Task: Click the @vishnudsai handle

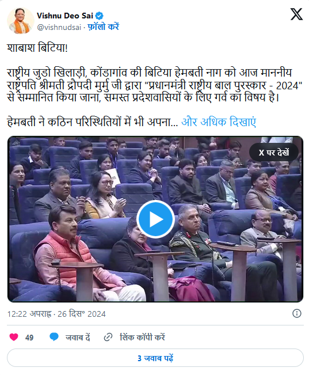Action: [59, 27]
